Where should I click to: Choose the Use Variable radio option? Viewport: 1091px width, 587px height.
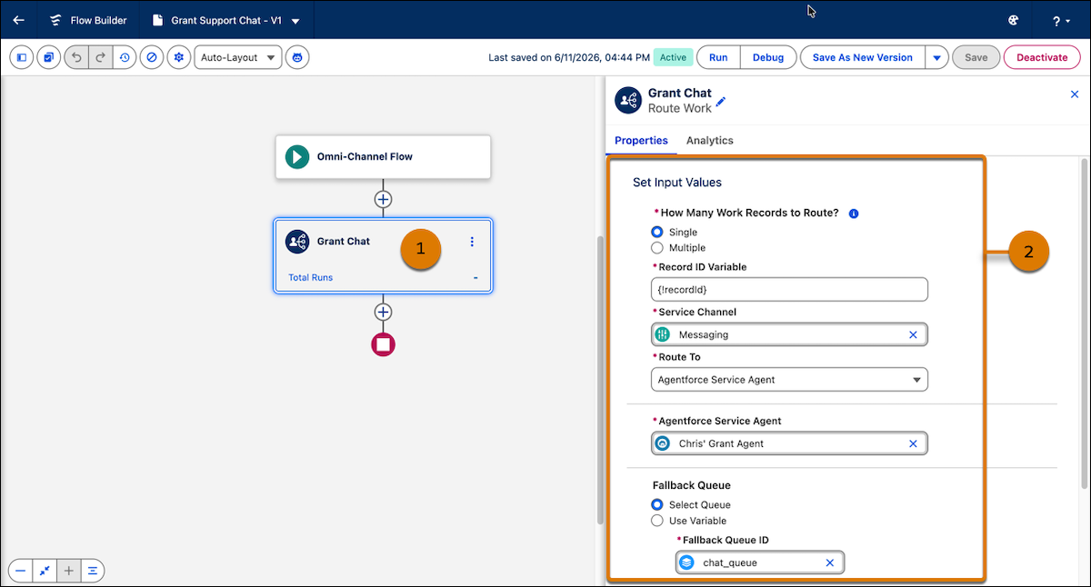tap(657, 521)
